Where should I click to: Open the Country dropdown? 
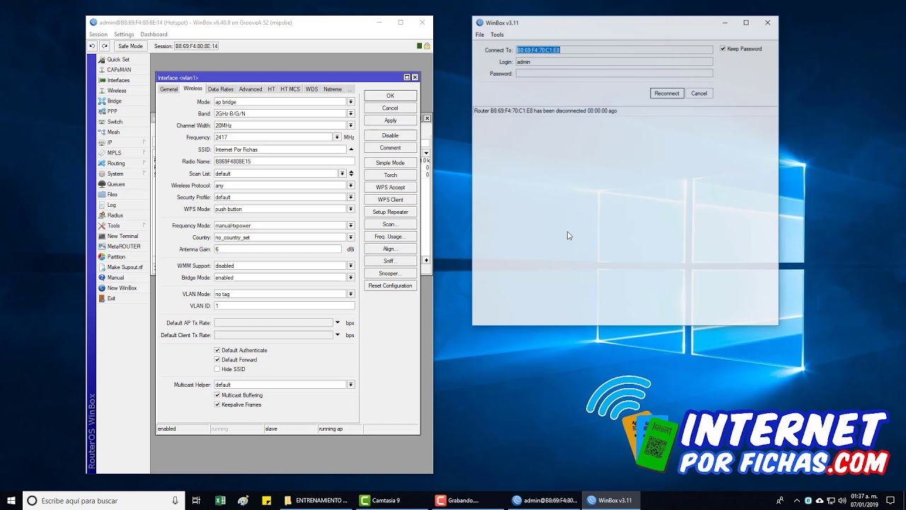point(350,237)
